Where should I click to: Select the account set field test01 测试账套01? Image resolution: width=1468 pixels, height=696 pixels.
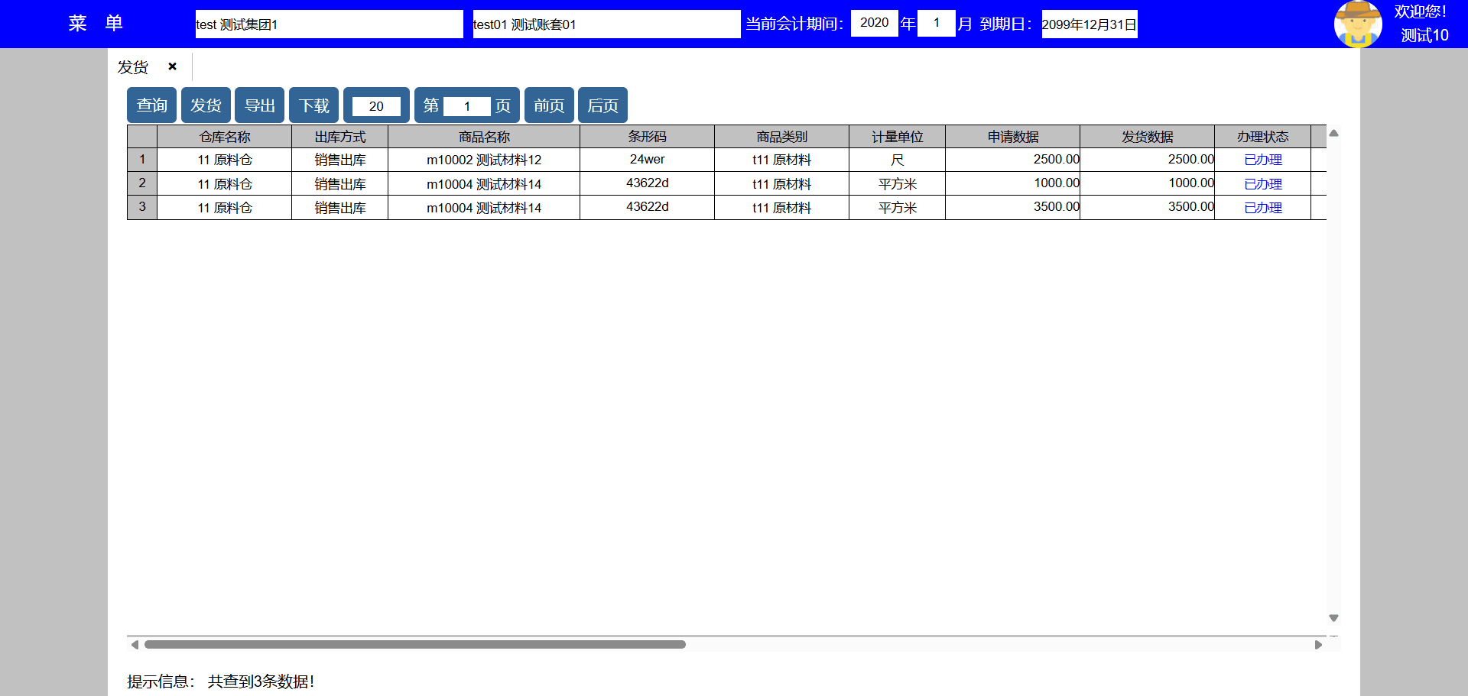click(x=606, y=24)
